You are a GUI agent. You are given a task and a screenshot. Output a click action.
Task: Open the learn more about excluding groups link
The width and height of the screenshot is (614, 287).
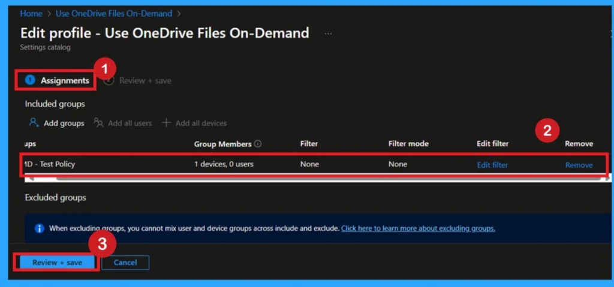point(418,228)
